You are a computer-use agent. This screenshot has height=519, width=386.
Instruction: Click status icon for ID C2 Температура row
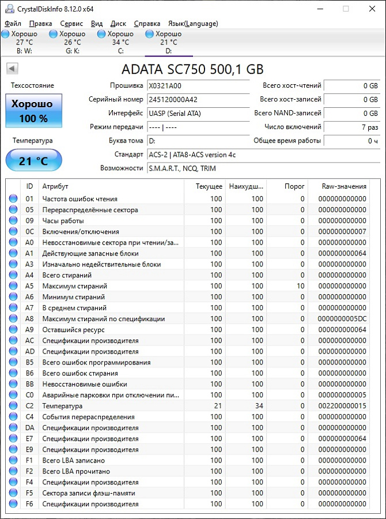click(13, 406)
